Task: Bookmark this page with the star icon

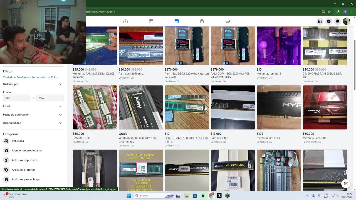Action: click(329, 12)
